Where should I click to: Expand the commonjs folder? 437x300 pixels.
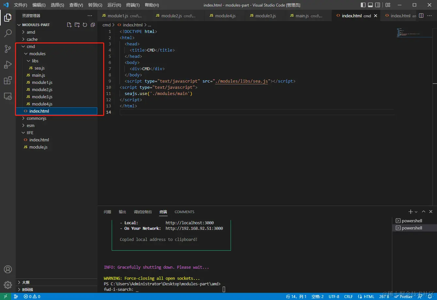(x=57, y=118)
